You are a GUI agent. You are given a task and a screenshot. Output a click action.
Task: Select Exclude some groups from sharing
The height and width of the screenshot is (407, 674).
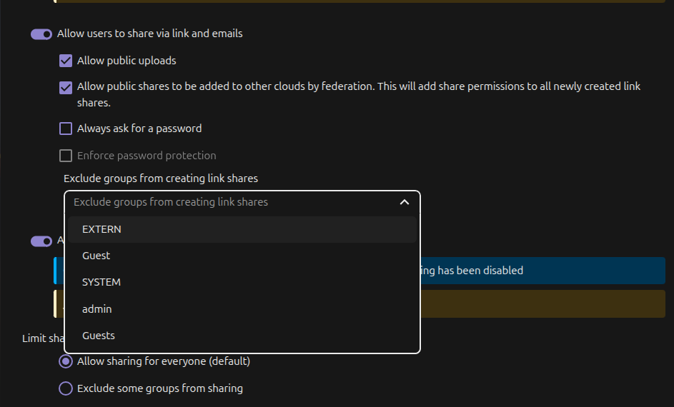click(x=66, y=388)
